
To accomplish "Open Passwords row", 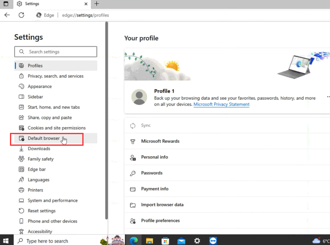I will tap(227, 173).
